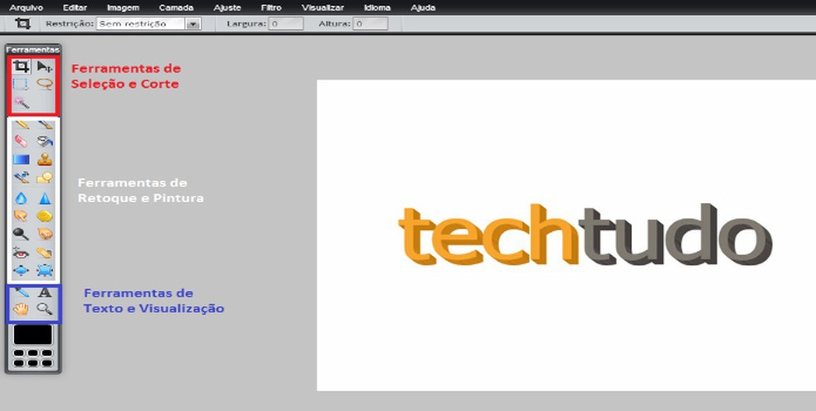This screenshot has height=411, width=816.
Task: Click the crop icon in options bar
Action: click(x=22, y=23)
